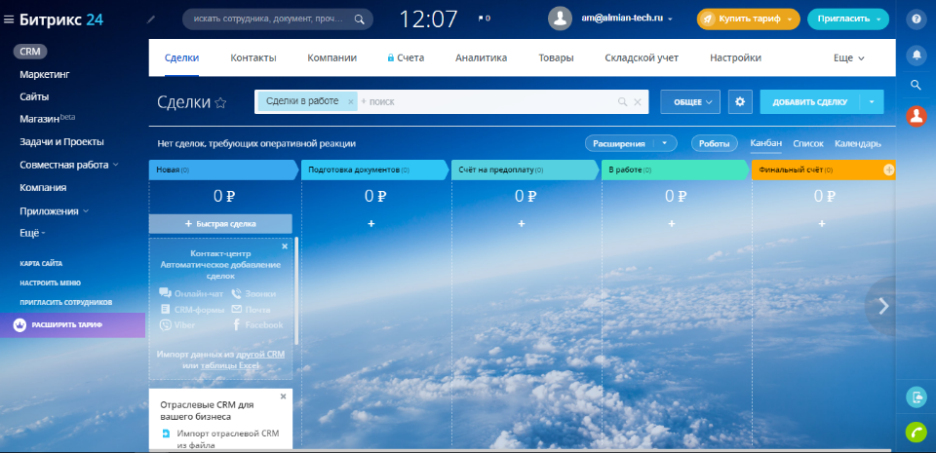Click the Роботы button
This screenshot has width=936, height=453.
tap(714, 143)
